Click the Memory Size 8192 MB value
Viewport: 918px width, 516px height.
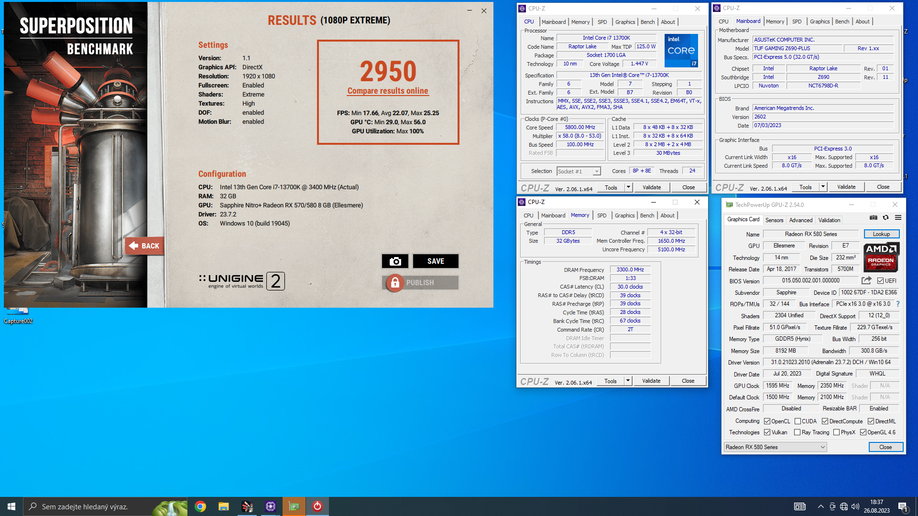[x=786, y=351]
